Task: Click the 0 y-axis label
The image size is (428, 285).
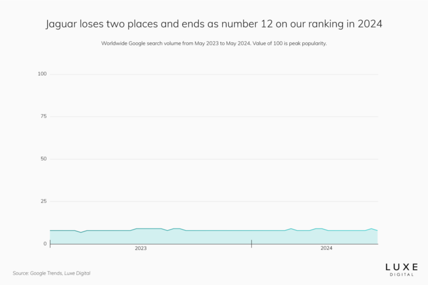Action: pos(45,244)
